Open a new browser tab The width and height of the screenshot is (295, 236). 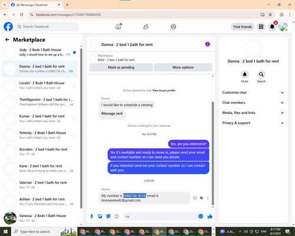(67, 5)
